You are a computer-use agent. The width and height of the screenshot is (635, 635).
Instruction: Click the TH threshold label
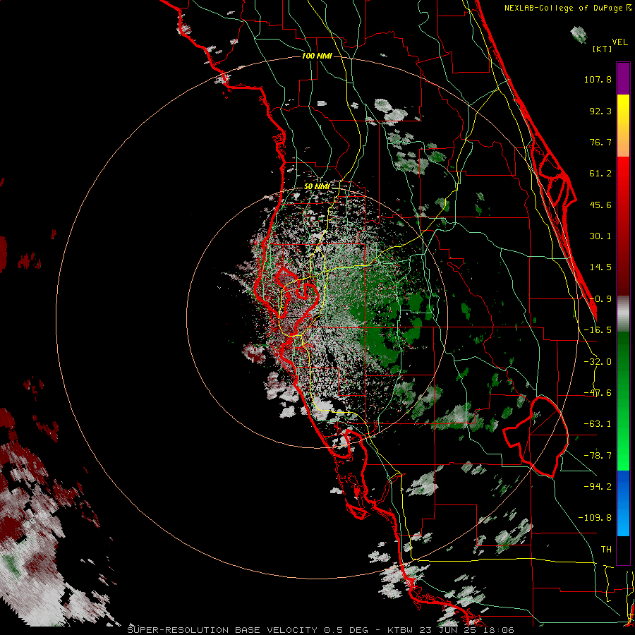(606, 550)
